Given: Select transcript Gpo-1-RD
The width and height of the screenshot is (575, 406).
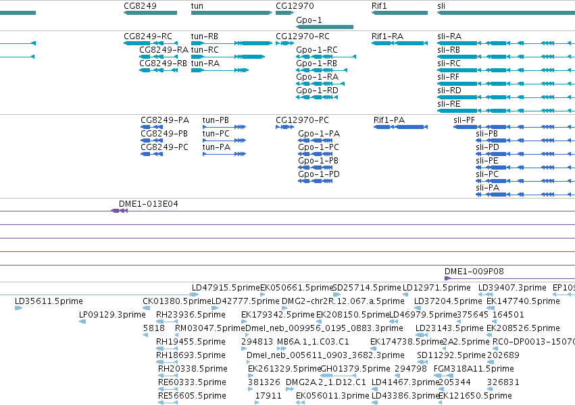Looking at the screenshot, I should coord(317,97).
